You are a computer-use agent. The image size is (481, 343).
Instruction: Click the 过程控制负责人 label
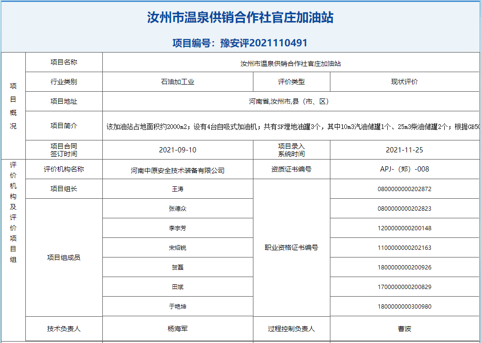click(x=291, y=329)
